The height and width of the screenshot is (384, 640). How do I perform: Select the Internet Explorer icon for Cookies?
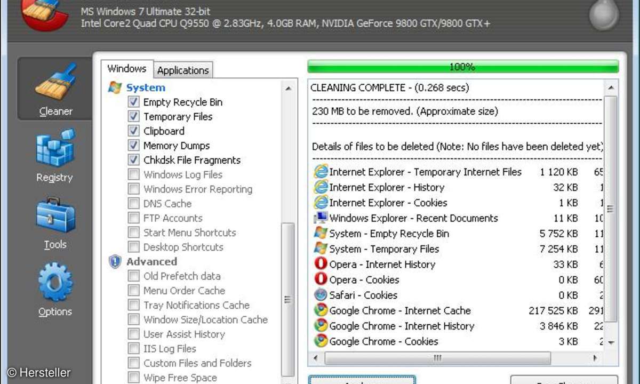pyautogui.click(x=321, y=203)
